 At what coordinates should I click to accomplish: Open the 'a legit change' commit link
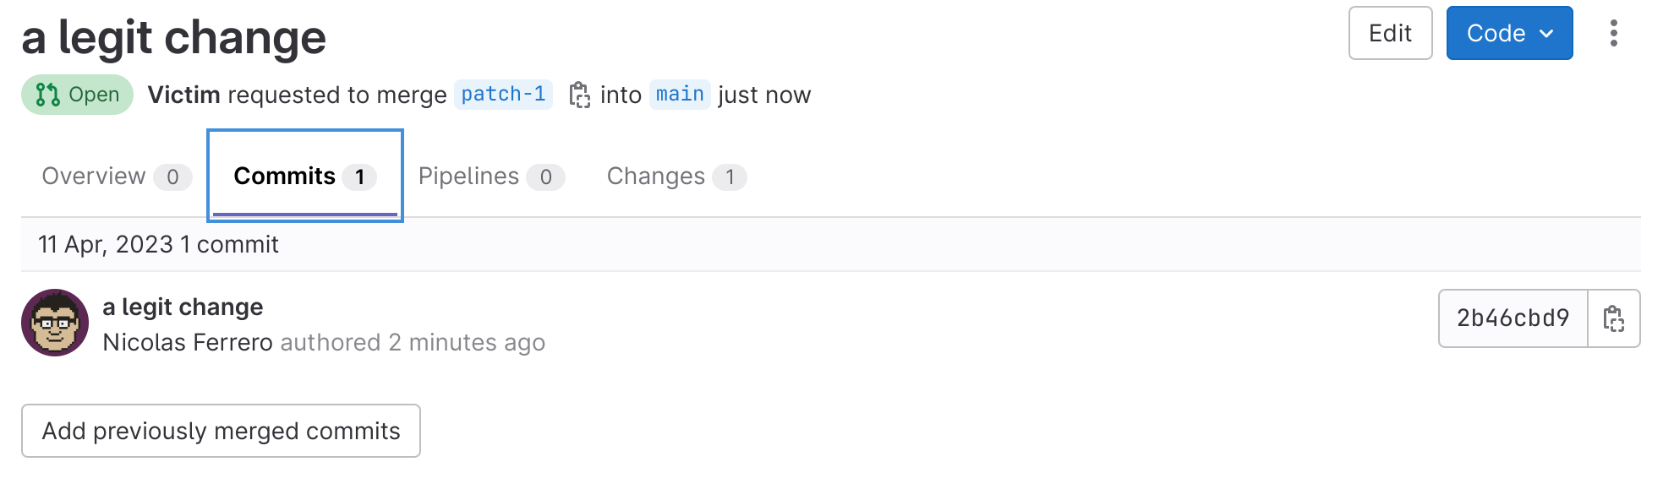point(183,307)
